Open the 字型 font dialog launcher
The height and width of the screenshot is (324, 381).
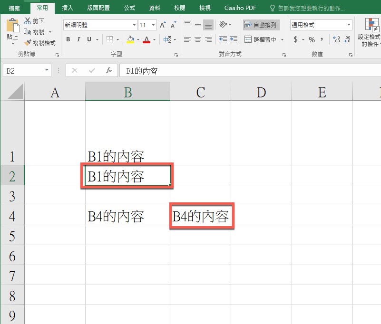point(176,55)
